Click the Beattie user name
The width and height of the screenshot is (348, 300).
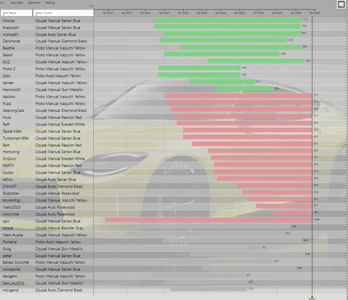pyautogui.click(x=9, y=48)
